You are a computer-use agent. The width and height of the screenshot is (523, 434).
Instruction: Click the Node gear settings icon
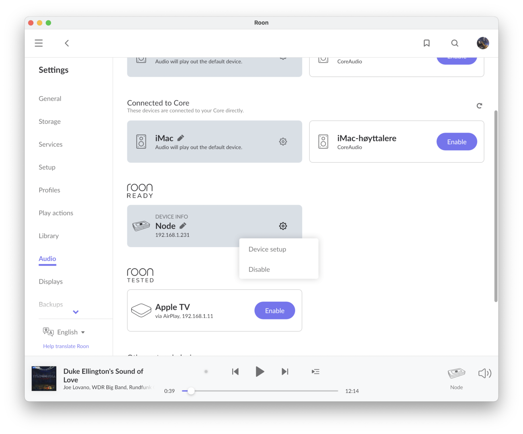coord(283,226)
